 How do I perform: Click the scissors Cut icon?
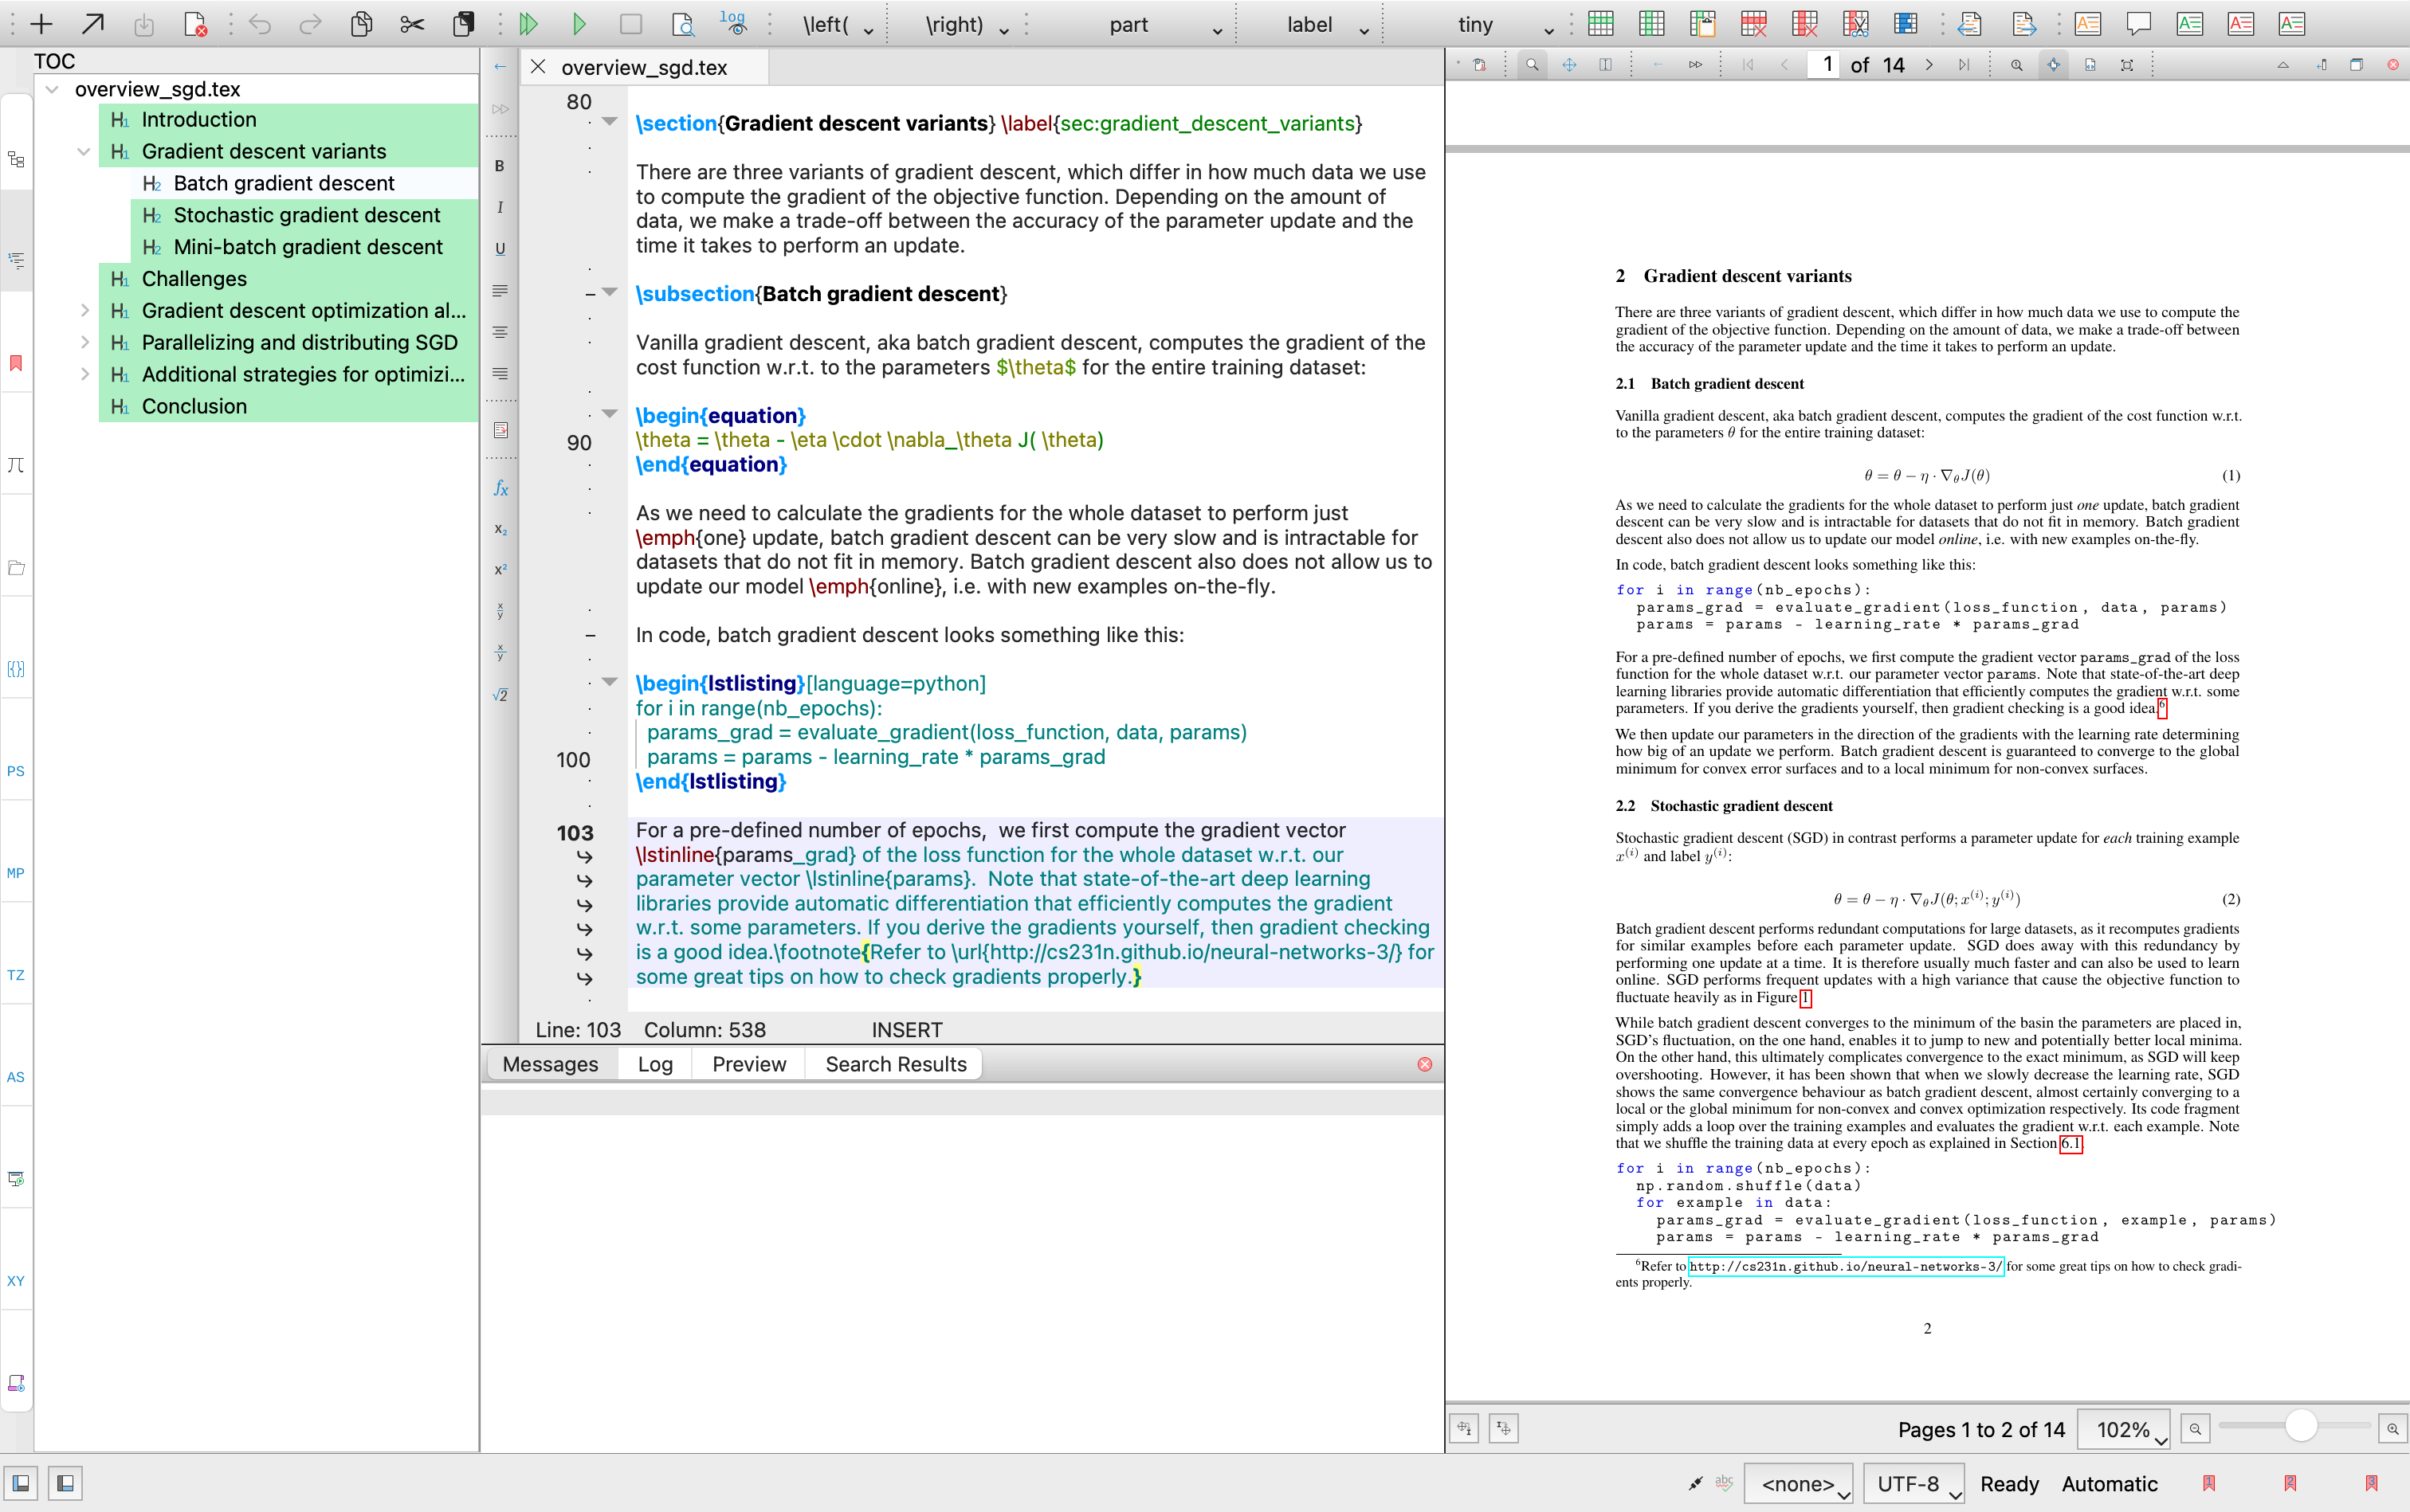tap(412, 24)
